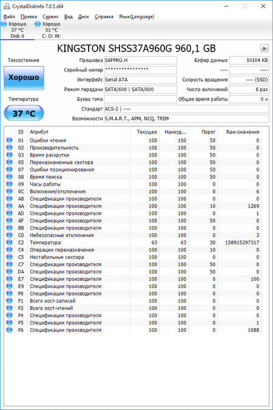Open the Правка menu
Viewport: 273px width, 410px height.
(x=29, y=16)
